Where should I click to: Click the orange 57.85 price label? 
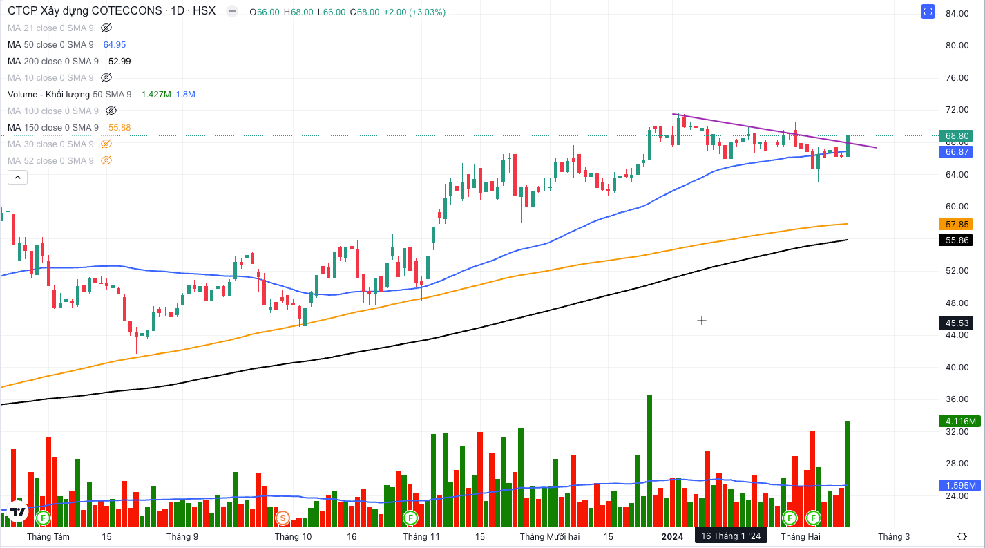pos(955,225)
